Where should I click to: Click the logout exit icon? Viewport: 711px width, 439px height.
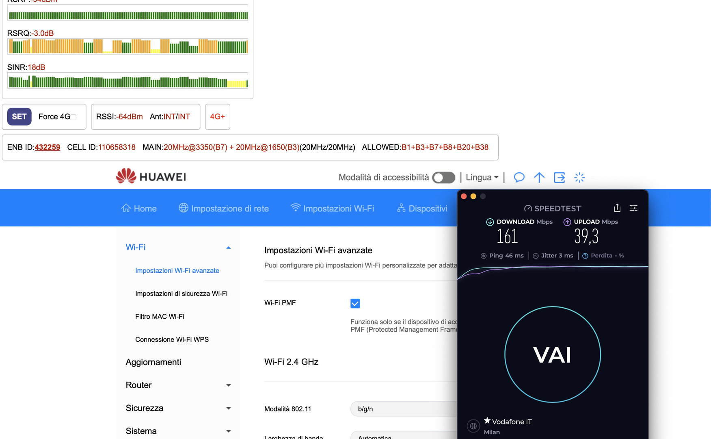(x=560, y=177)
